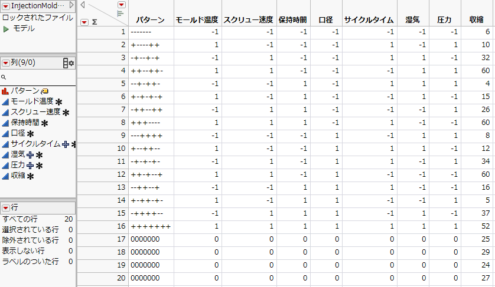
Task: Click the plus icon beside サイクルタイム
Action: (x=66, y=144)
